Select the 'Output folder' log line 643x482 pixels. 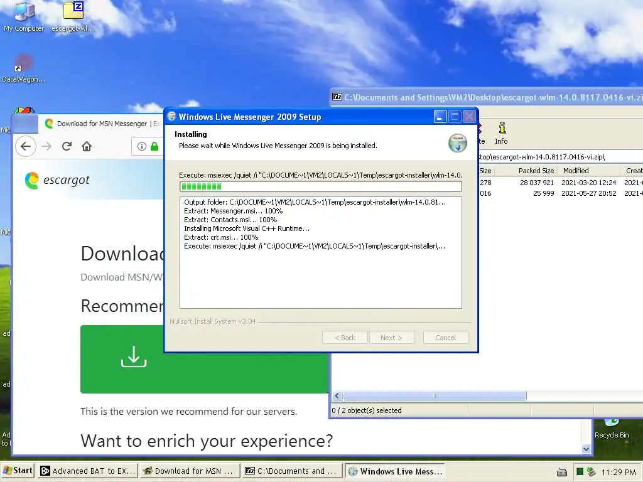tap(315, 202)
